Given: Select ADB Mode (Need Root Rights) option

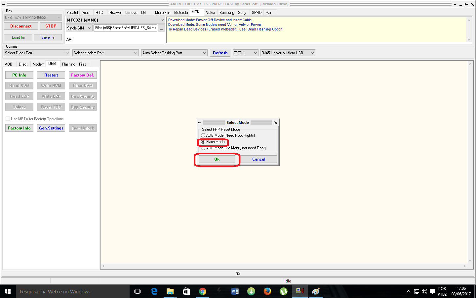Looking at the screenshot, I should [203, 135].
